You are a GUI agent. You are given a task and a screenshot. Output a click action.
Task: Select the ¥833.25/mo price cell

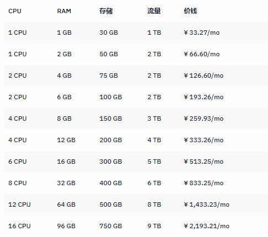[203, 183]
